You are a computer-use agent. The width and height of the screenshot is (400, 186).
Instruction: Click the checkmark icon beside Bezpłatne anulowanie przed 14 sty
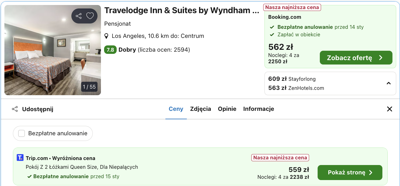tap(272, 27)
